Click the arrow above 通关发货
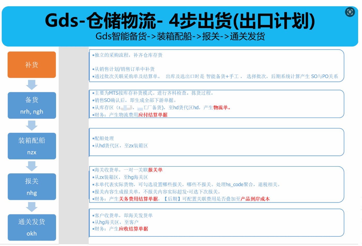The width and height of the screenshot is (362, 246). (32, 207)
